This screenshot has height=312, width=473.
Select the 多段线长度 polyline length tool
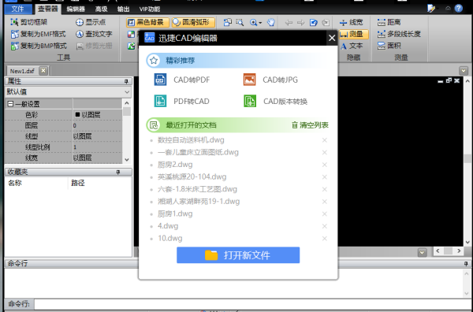click(x=399, y=34)
